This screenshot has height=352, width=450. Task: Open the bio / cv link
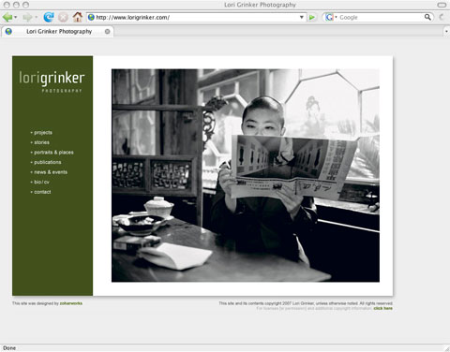(x=41, y=182)
